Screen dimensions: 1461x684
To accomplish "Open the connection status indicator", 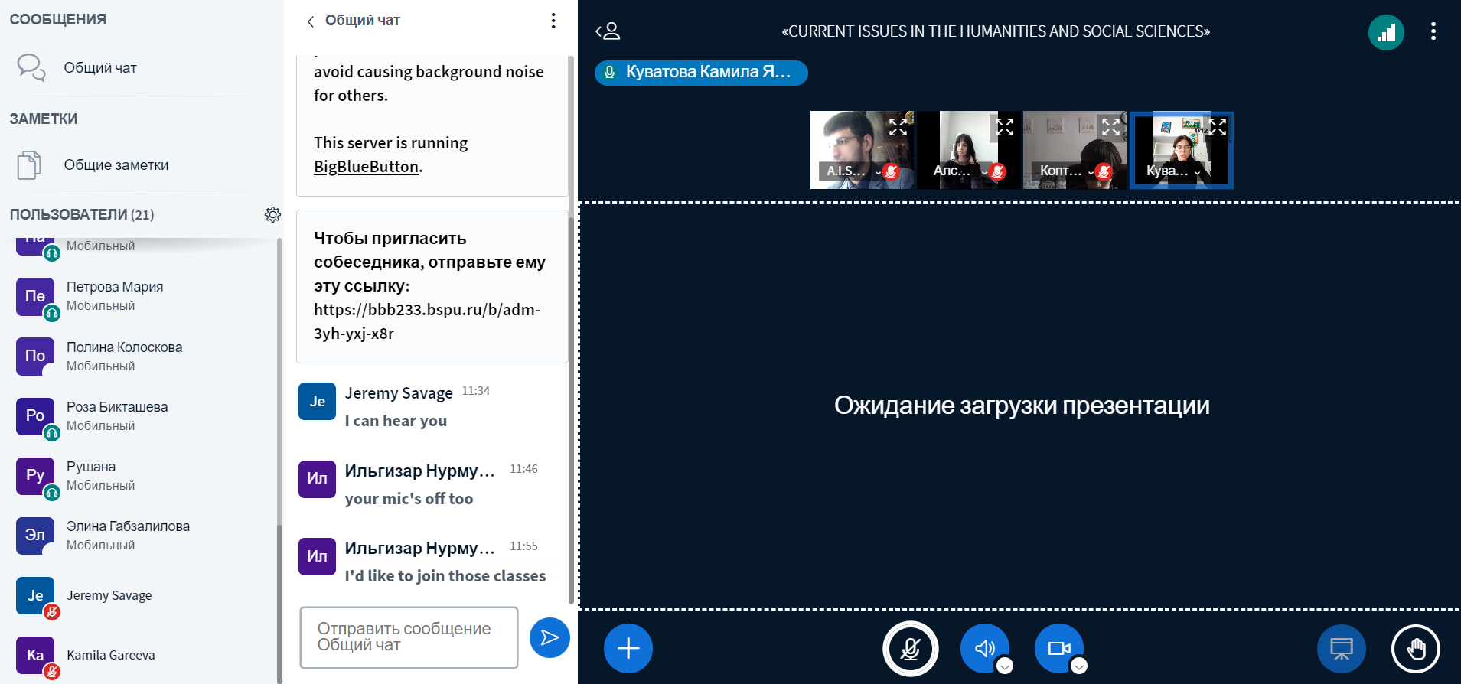I will (1386, 32).
